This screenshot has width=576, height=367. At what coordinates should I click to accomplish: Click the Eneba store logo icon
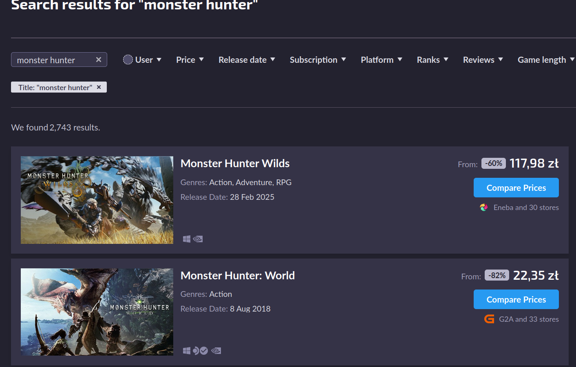(484, 207)
